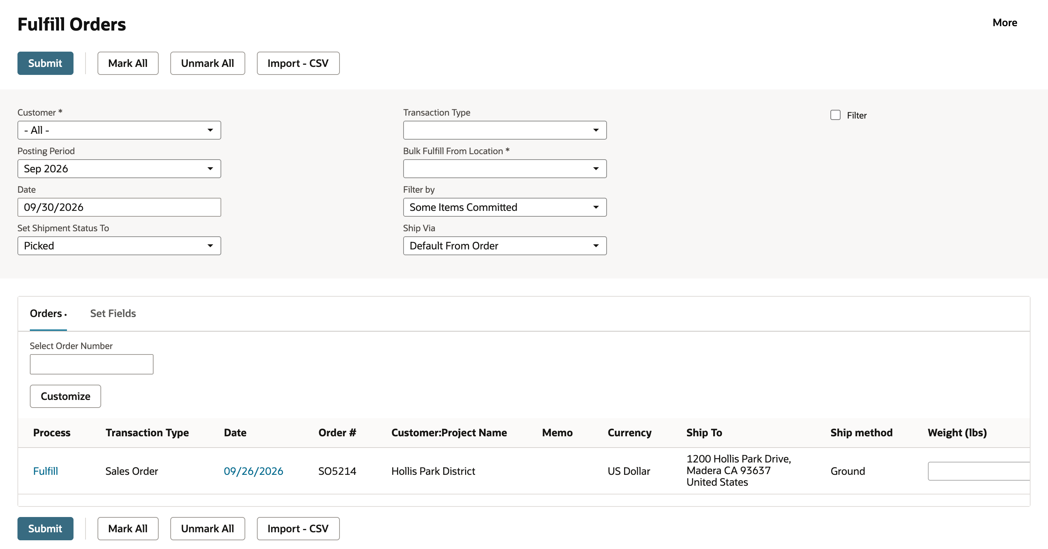Click the Date column header in table

coord(235,433)
